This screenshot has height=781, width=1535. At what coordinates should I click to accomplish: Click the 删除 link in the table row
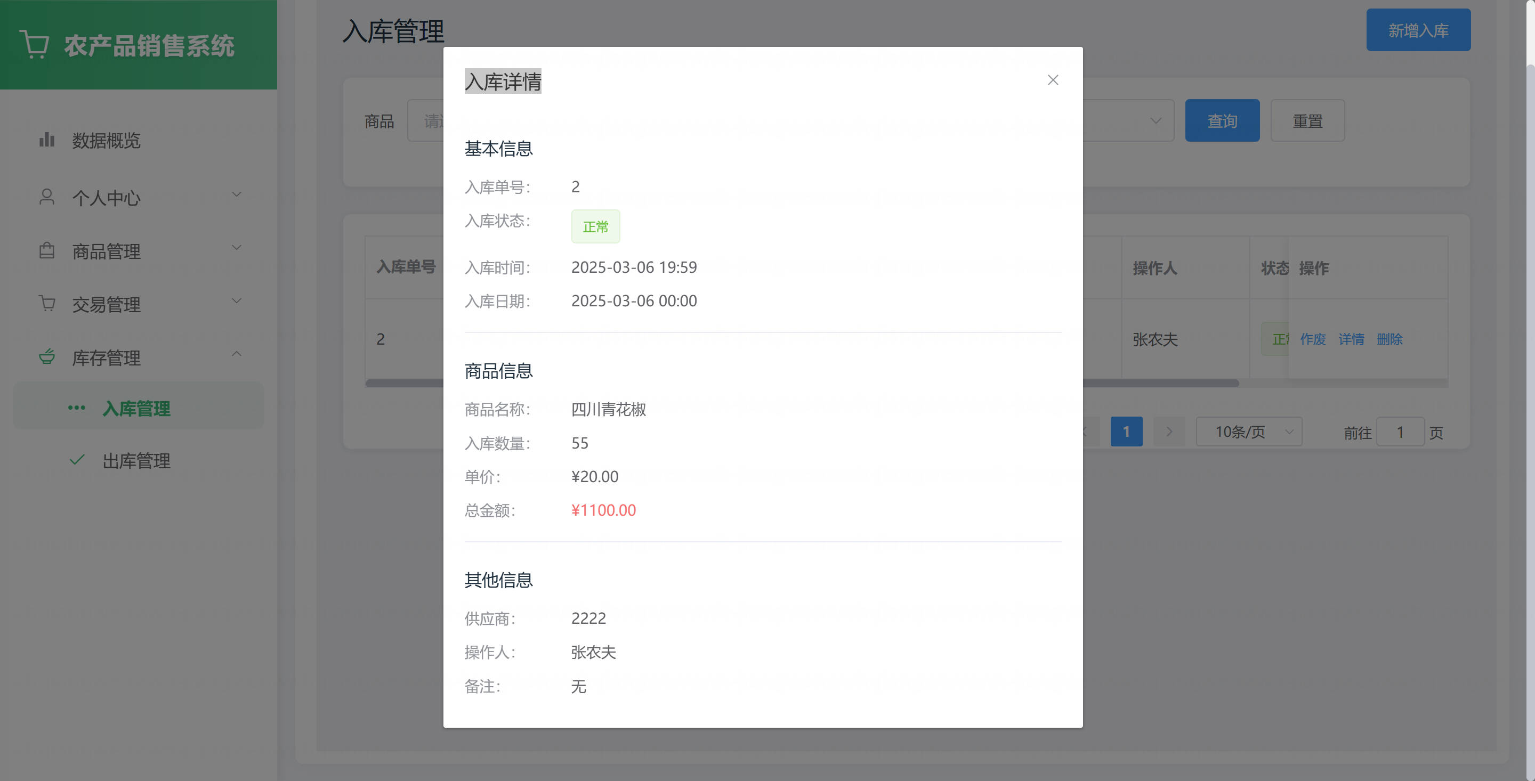1389,339
